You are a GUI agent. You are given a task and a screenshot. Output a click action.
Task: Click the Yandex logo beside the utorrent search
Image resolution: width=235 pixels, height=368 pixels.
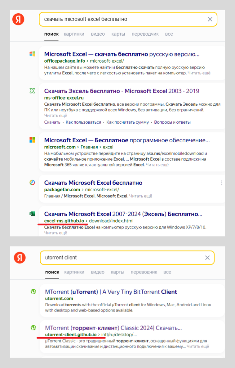(20, 257)
